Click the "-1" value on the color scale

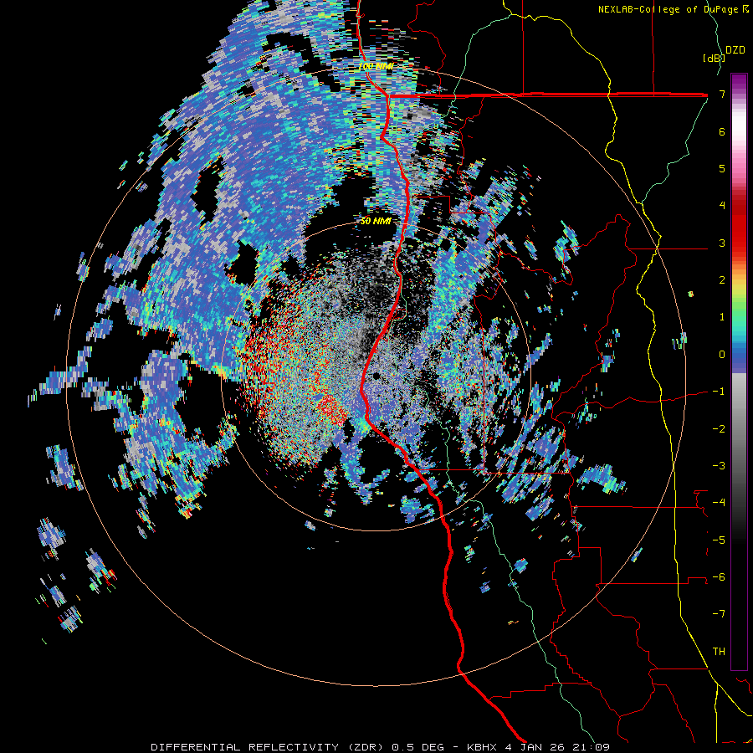click(719, 392)
